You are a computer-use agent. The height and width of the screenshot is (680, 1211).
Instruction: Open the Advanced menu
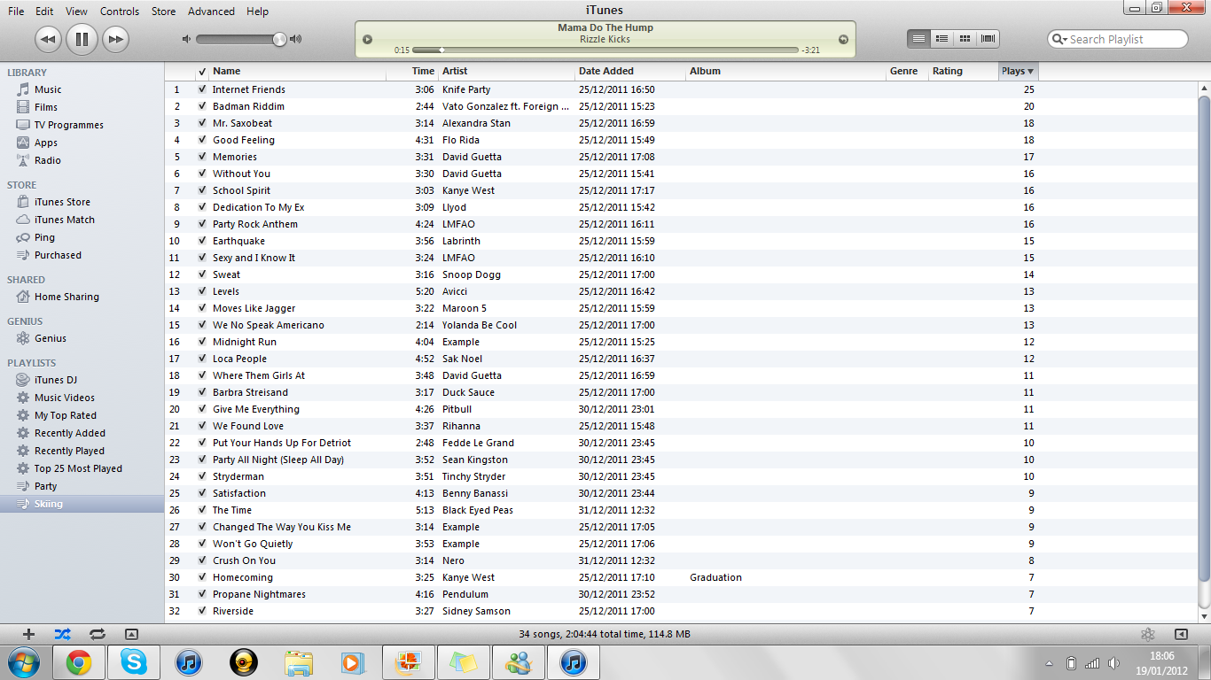(x=211, y=11)
